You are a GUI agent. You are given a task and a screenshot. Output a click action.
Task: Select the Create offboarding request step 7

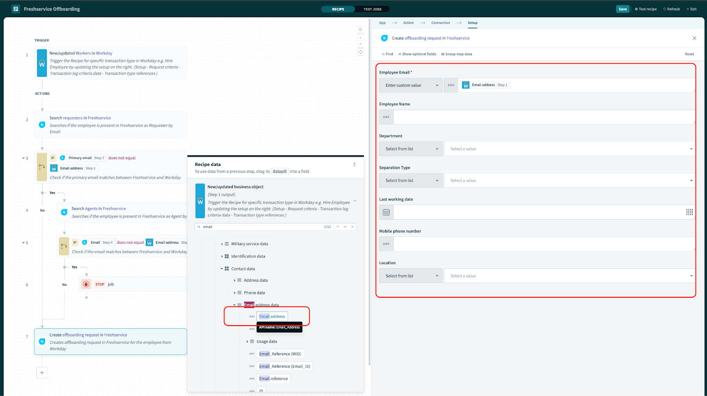coord(110,342)
